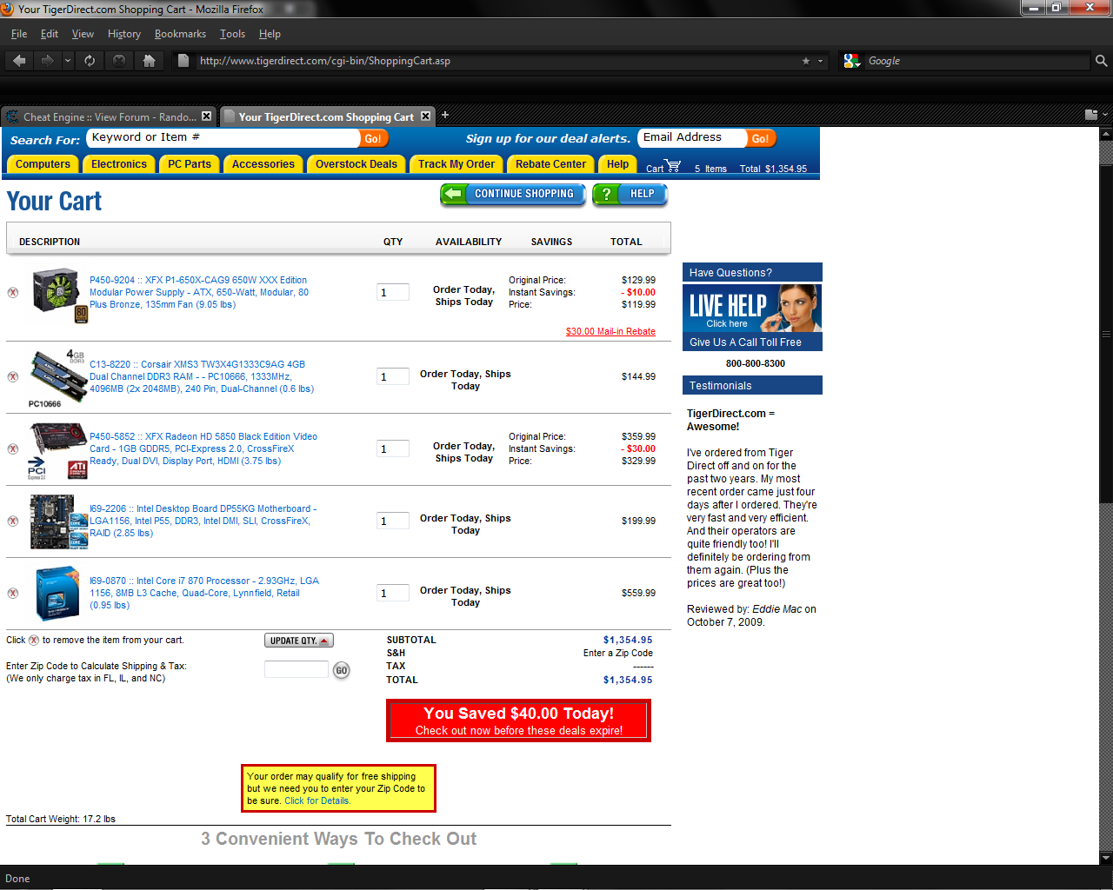Click the Corsair RAM product image
Screen dimensions: 1113x890
[57, 377]
